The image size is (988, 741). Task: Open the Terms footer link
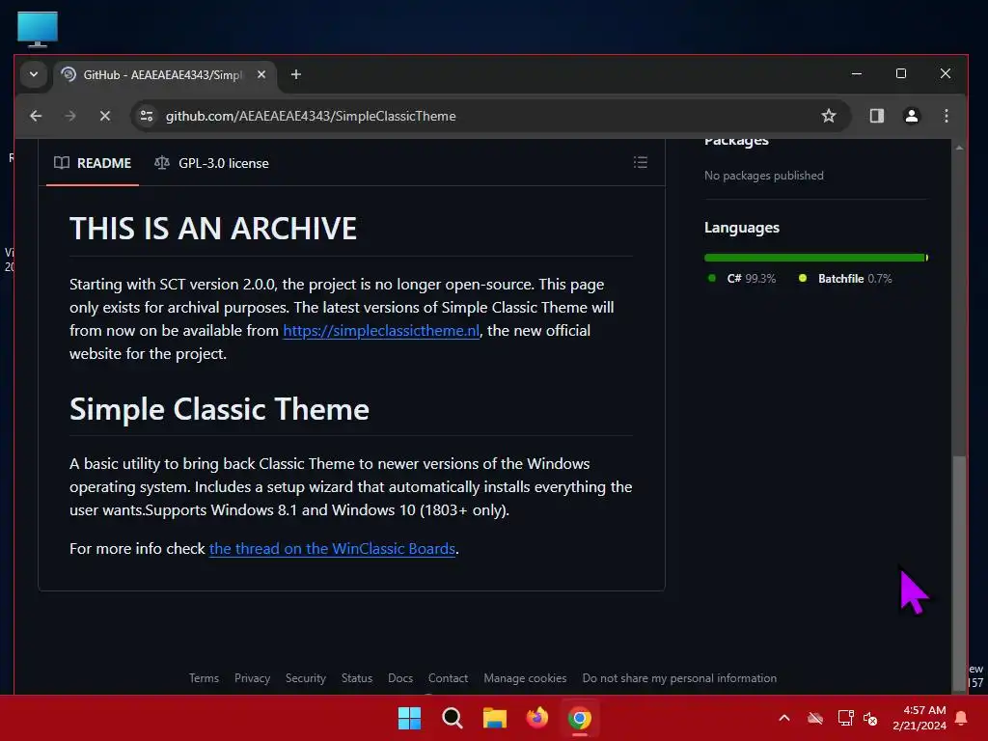[x=204, y=678]
